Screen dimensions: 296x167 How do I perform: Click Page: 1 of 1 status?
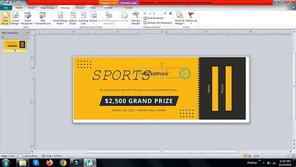[8, 156]
